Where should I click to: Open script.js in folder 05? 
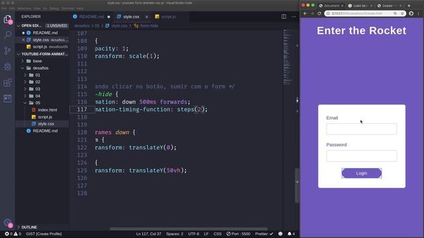(x=45, y=117)
